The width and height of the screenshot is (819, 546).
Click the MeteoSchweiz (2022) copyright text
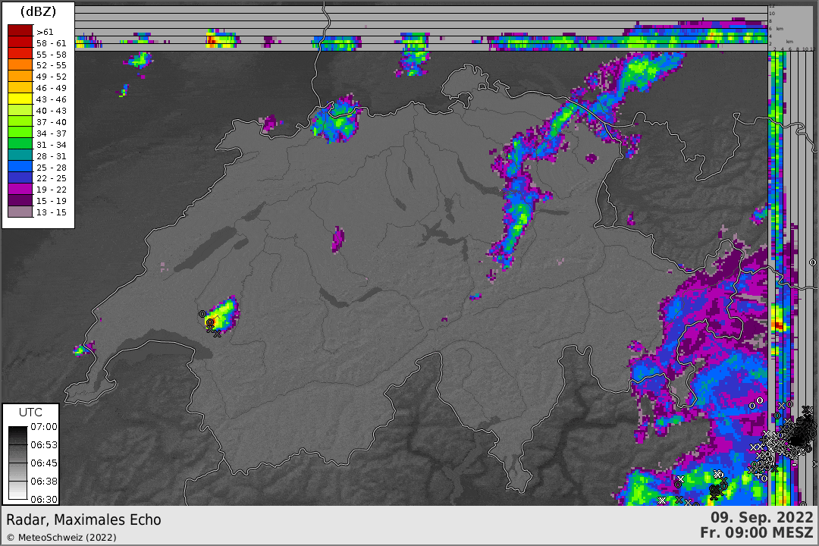[61, 537]
